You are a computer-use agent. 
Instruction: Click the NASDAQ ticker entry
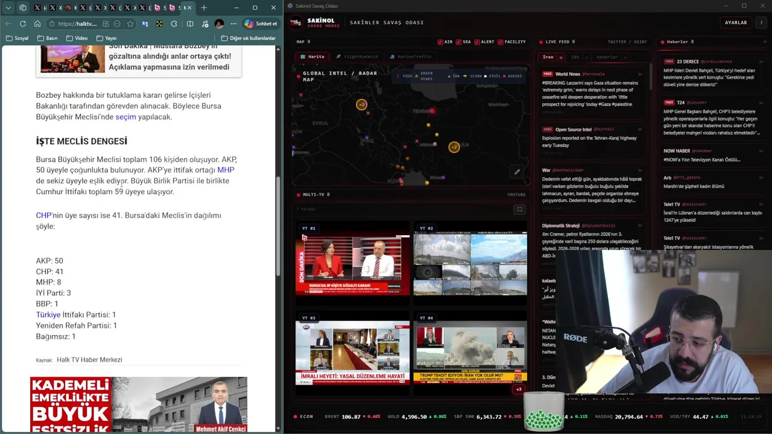click(628, 417)
